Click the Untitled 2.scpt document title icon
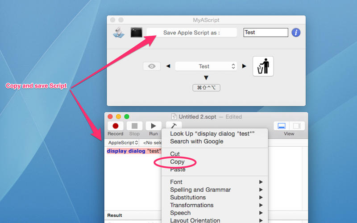 [x=174, y=117]
